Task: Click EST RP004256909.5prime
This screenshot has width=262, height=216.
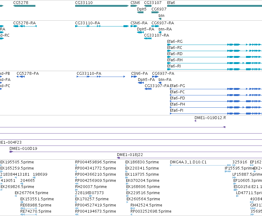Action: [95, 181]
